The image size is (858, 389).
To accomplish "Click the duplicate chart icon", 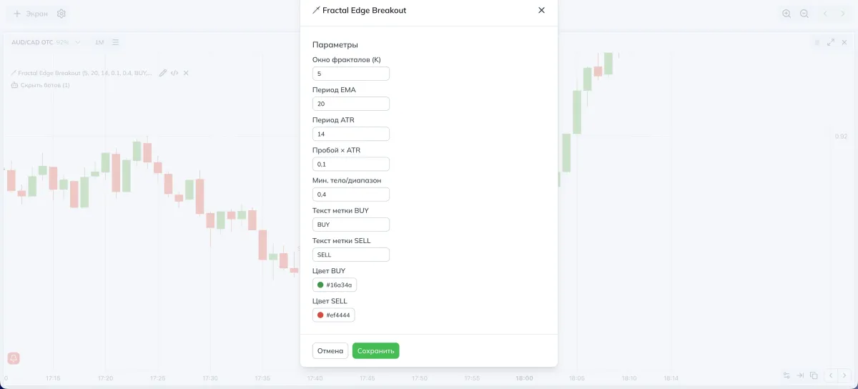I will click(x=814, y=375).
